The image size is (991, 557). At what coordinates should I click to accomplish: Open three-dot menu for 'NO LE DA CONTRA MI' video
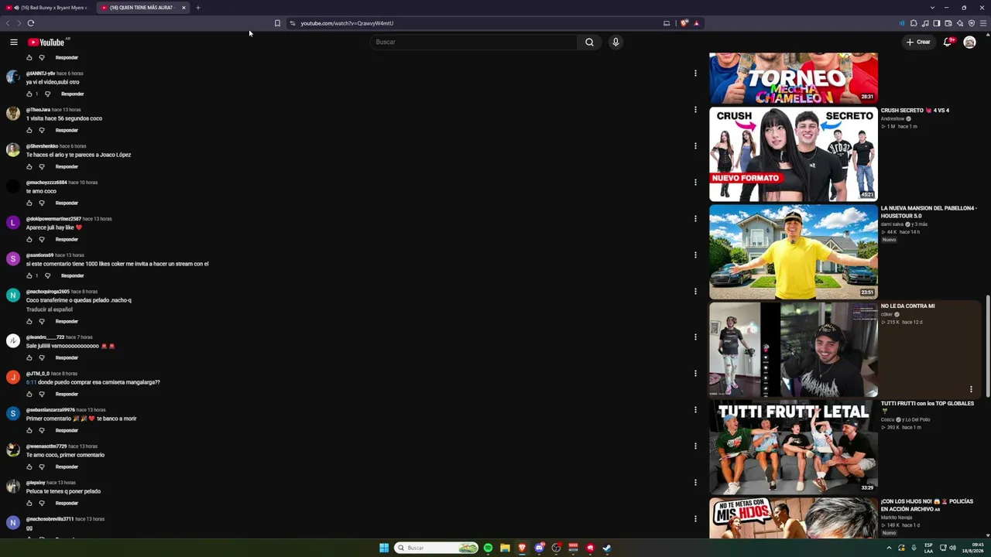pos(971,389)
